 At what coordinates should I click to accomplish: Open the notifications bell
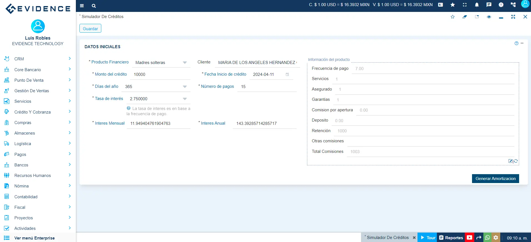(x=477, y=5)
